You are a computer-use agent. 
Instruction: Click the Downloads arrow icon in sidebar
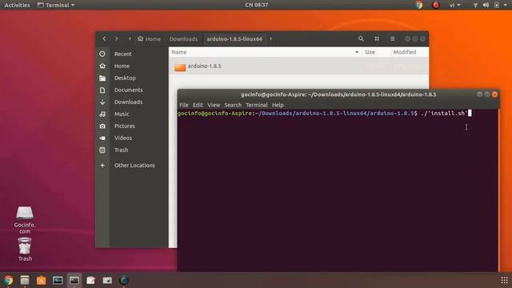tap(102, 102)
